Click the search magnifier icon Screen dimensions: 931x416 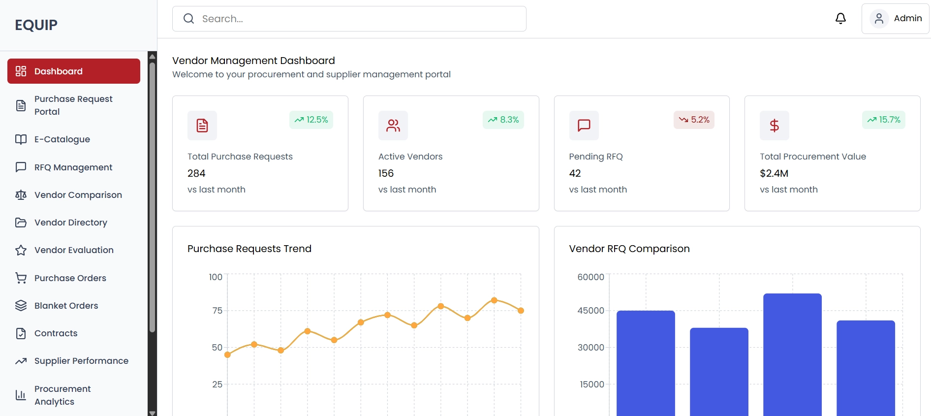(x=188, y=19)
